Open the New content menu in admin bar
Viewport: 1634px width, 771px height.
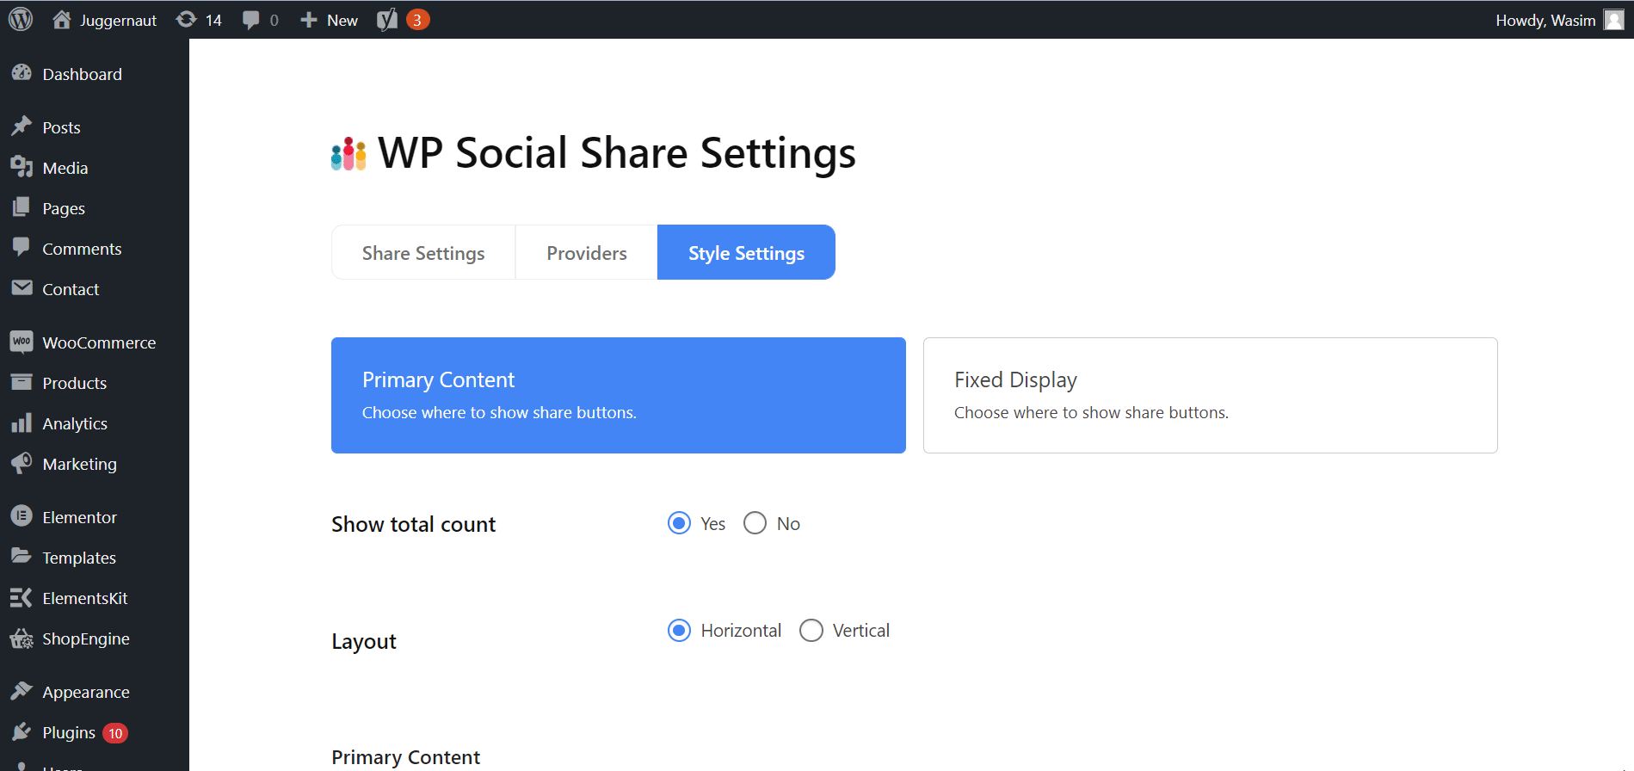[x=330, y=20]
